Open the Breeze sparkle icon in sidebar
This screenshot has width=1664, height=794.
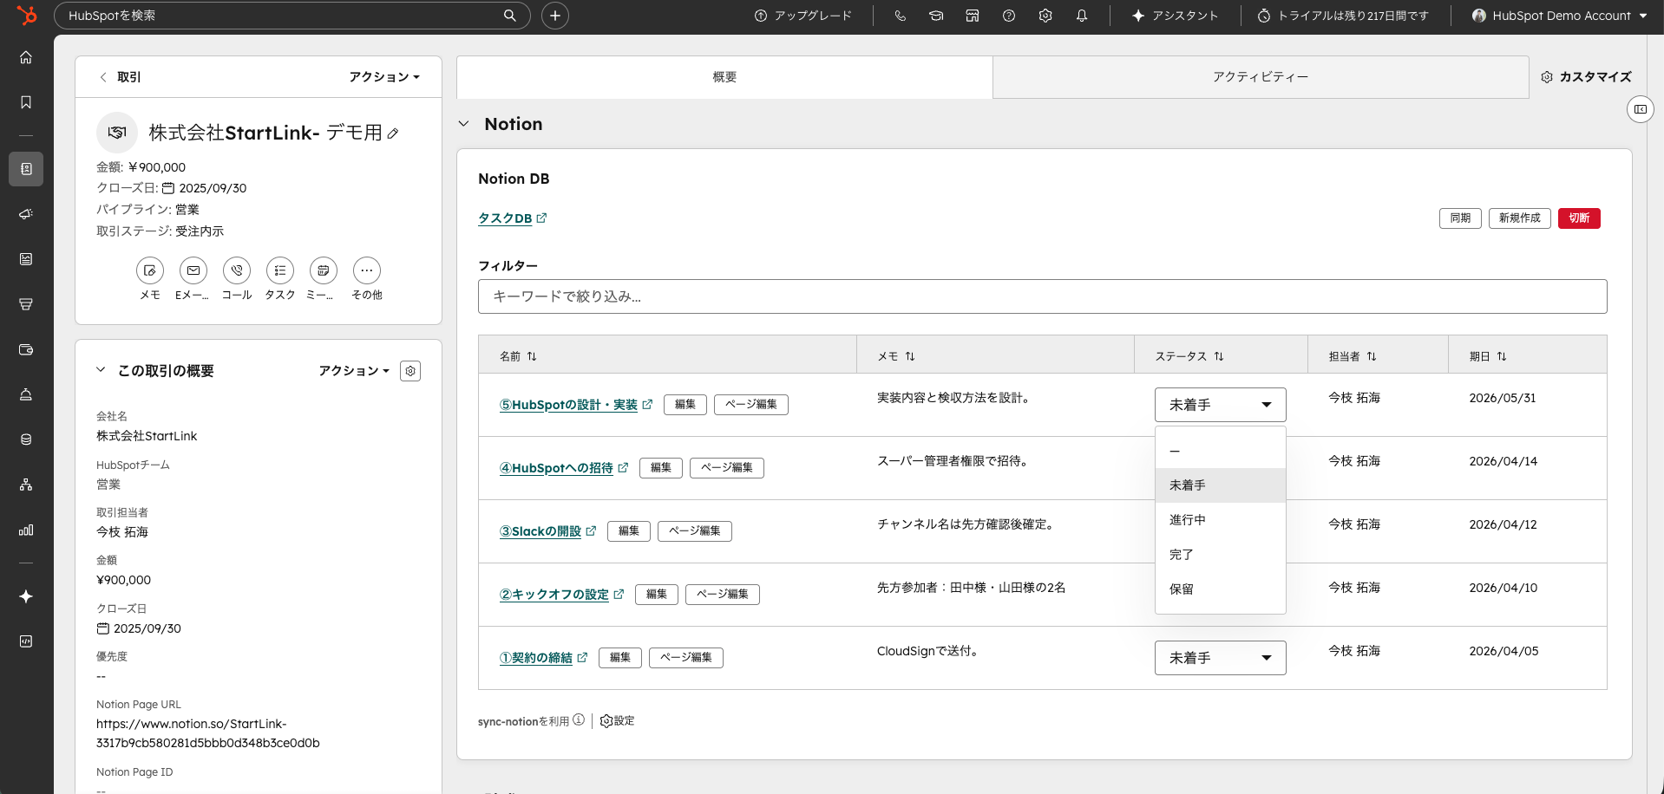(x=26, y=596)
